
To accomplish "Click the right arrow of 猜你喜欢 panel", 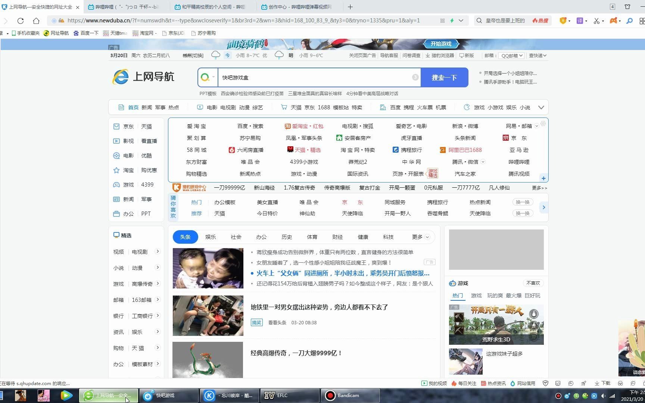I will coord(544,207).
